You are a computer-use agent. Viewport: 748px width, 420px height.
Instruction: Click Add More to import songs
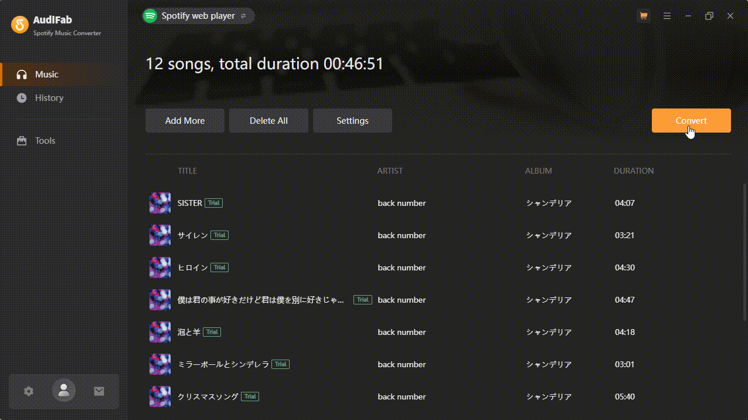coord(185,120)
